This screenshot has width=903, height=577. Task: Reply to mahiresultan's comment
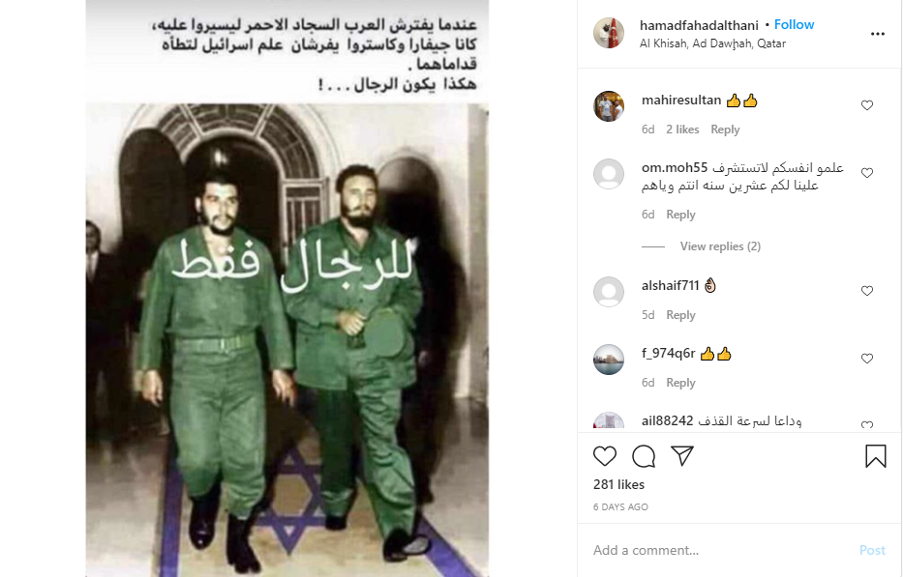[725, 130]
